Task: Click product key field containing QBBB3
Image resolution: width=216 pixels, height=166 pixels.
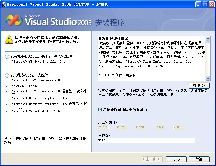Action: [x=179, y=127]
